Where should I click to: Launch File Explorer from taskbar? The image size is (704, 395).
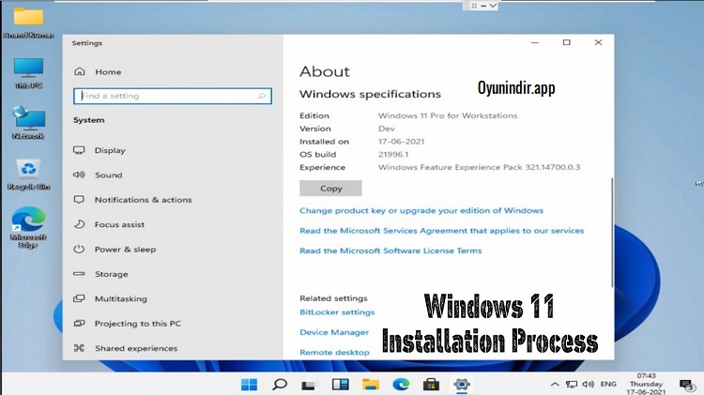[x=371, y=385]
